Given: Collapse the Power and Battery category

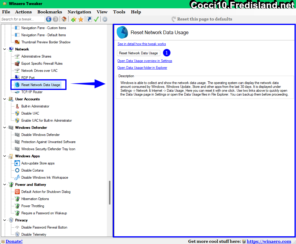Looking at the screenshot, I should point(4,185).
